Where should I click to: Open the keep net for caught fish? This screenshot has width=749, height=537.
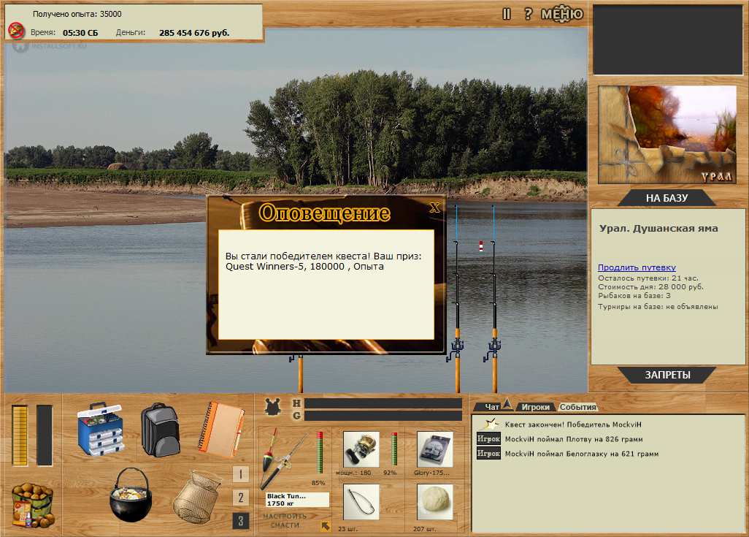click(x=197, y=498)
